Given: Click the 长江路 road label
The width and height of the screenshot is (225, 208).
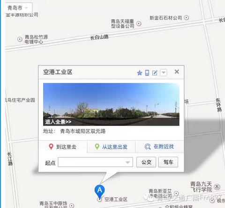Looking at the screenshot, I should coord(10,159).
